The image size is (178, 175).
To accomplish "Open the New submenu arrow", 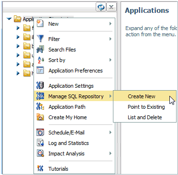I will pyautogui.click(x=110, y=24).
